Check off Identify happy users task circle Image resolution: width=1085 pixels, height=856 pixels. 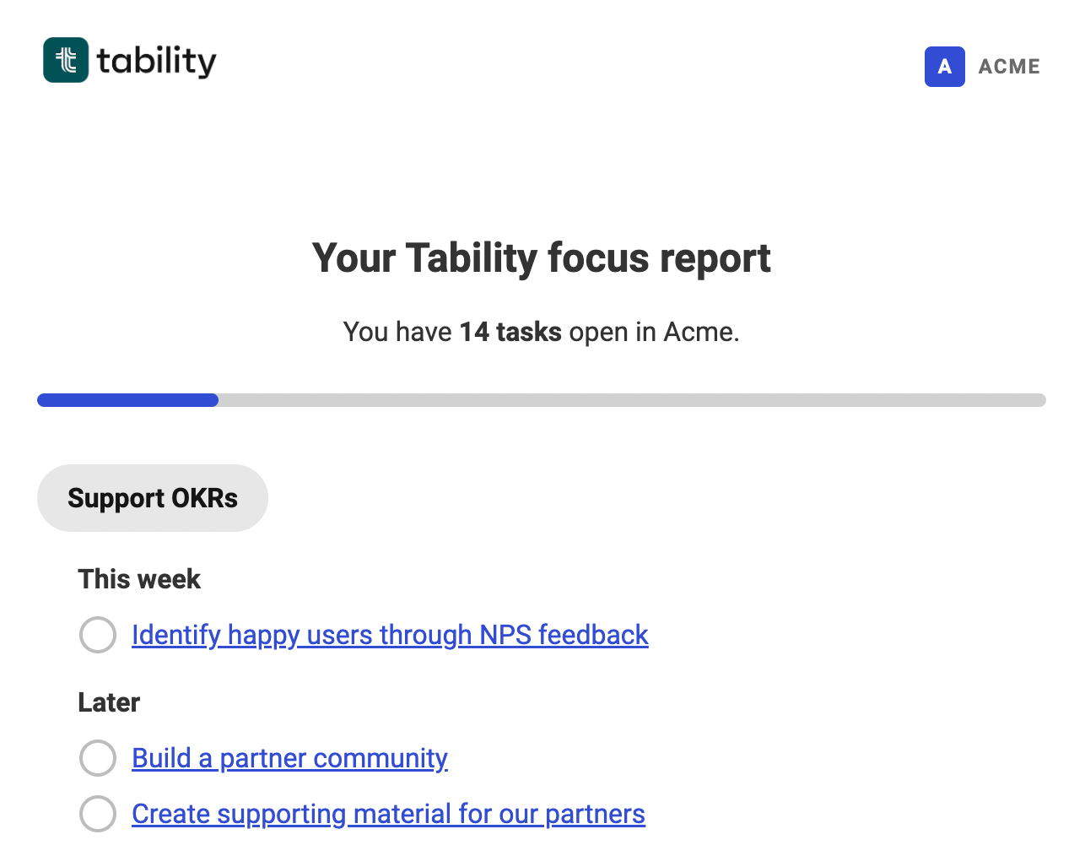98,635
